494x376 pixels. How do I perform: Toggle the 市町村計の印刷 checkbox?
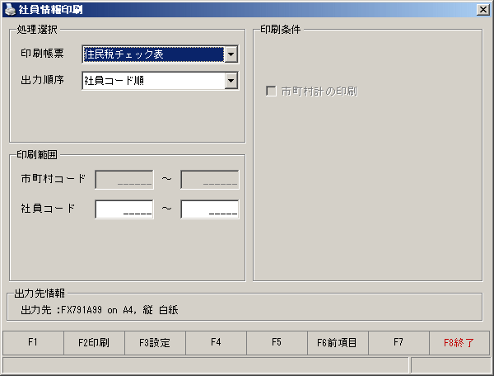point(271,92)
